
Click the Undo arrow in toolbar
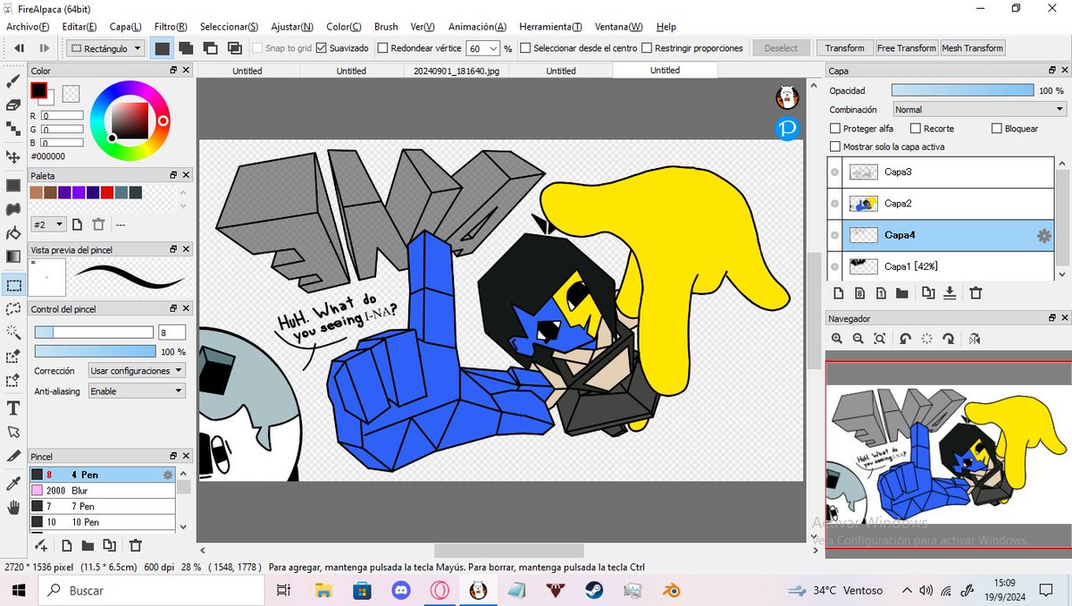18,48
